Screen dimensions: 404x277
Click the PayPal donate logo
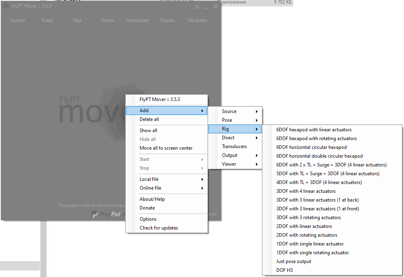click(x=109, y=214)
